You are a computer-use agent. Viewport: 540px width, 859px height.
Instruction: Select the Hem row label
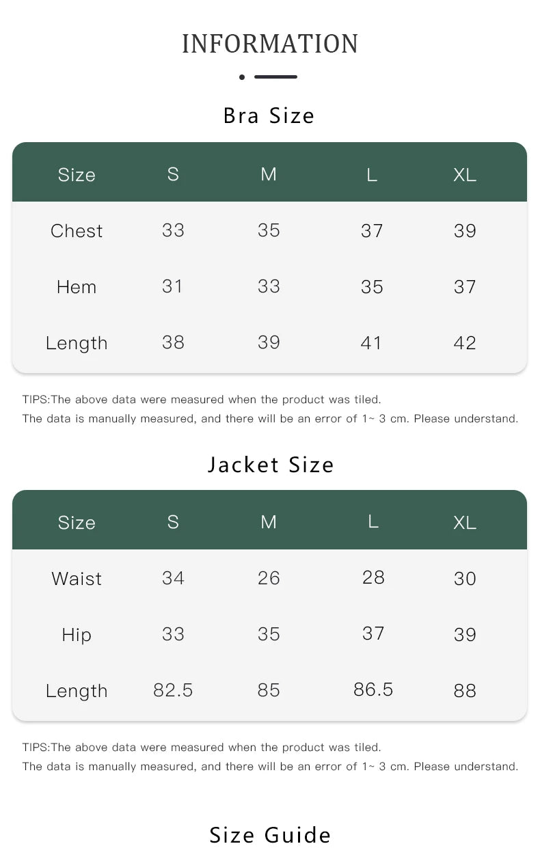point(77,287)
